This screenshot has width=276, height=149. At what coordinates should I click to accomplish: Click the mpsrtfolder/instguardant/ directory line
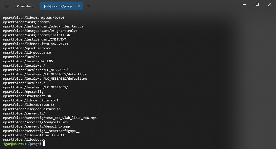coord(27,22)
